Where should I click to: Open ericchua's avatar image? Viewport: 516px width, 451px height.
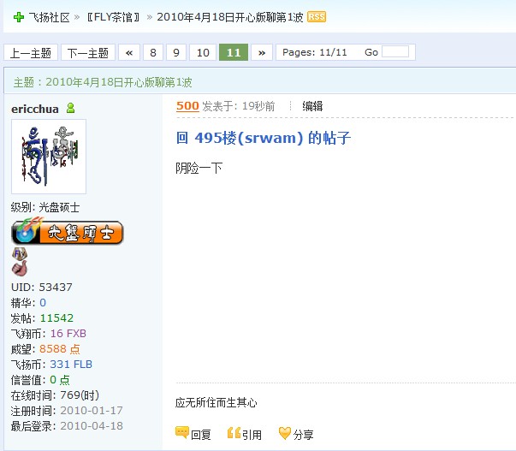[x=49, y=157]
